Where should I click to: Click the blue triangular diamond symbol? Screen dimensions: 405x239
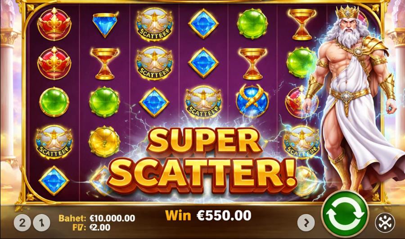click(x=105, y=25)
